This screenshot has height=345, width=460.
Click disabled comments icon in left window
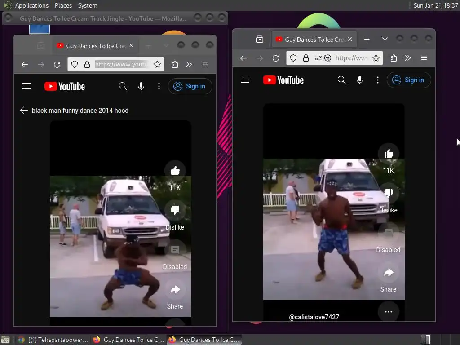[175, 250]
